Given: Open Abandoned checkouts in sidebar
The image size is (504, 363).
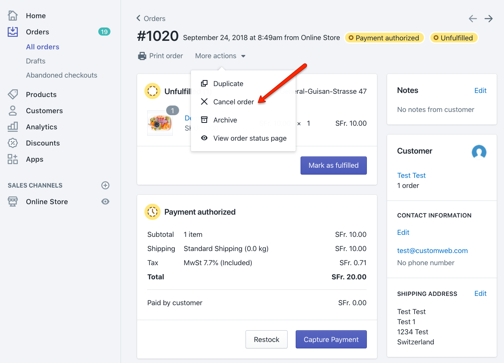Looking at the screenshot, I should point(61,75).
